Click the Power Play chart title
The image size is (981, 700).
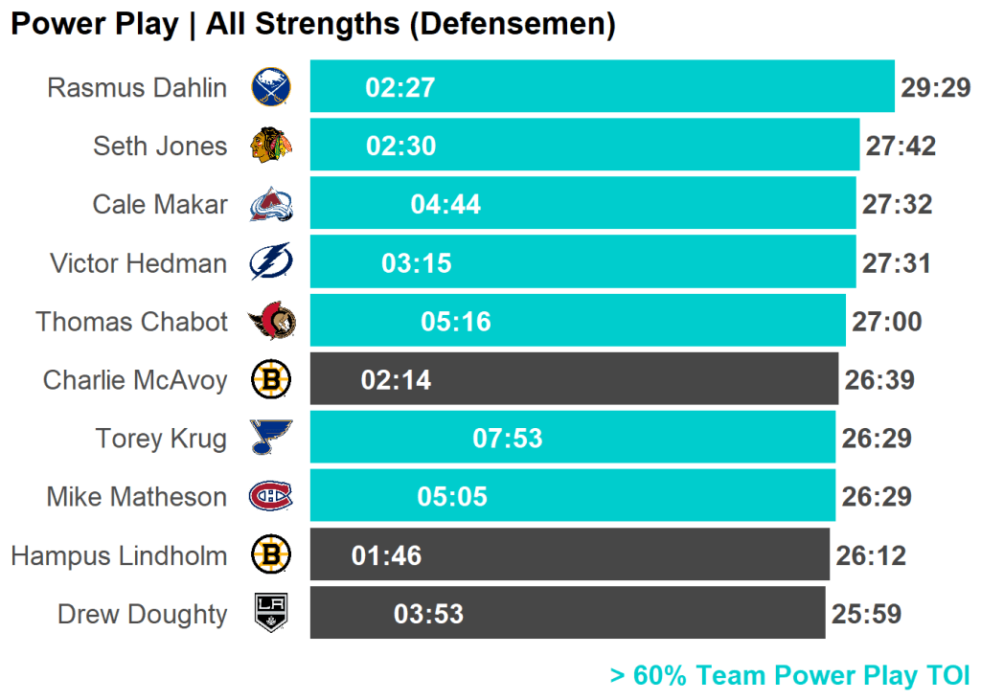click(x=312, y=25)
